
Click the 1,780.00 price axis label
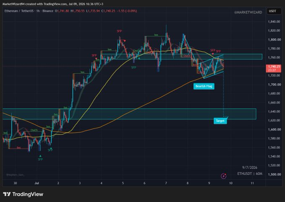(x=274, y=49)
